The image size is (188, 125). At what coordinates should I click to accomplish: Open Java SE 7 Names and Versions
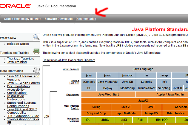click(23, 78)
